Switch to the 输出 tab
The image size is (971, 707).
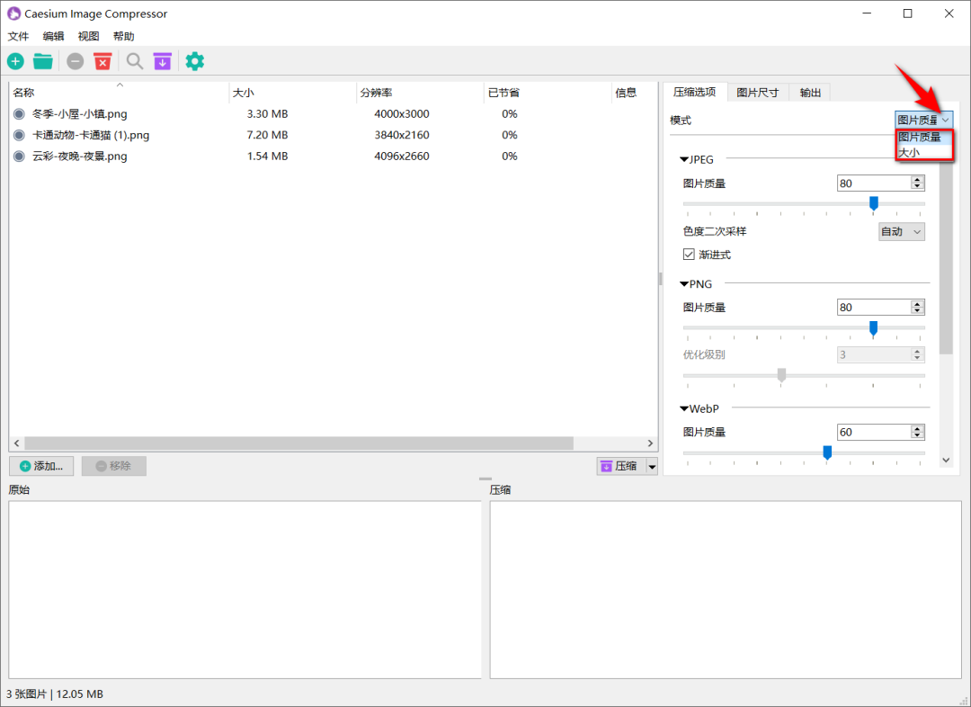(x=810, y=93)
